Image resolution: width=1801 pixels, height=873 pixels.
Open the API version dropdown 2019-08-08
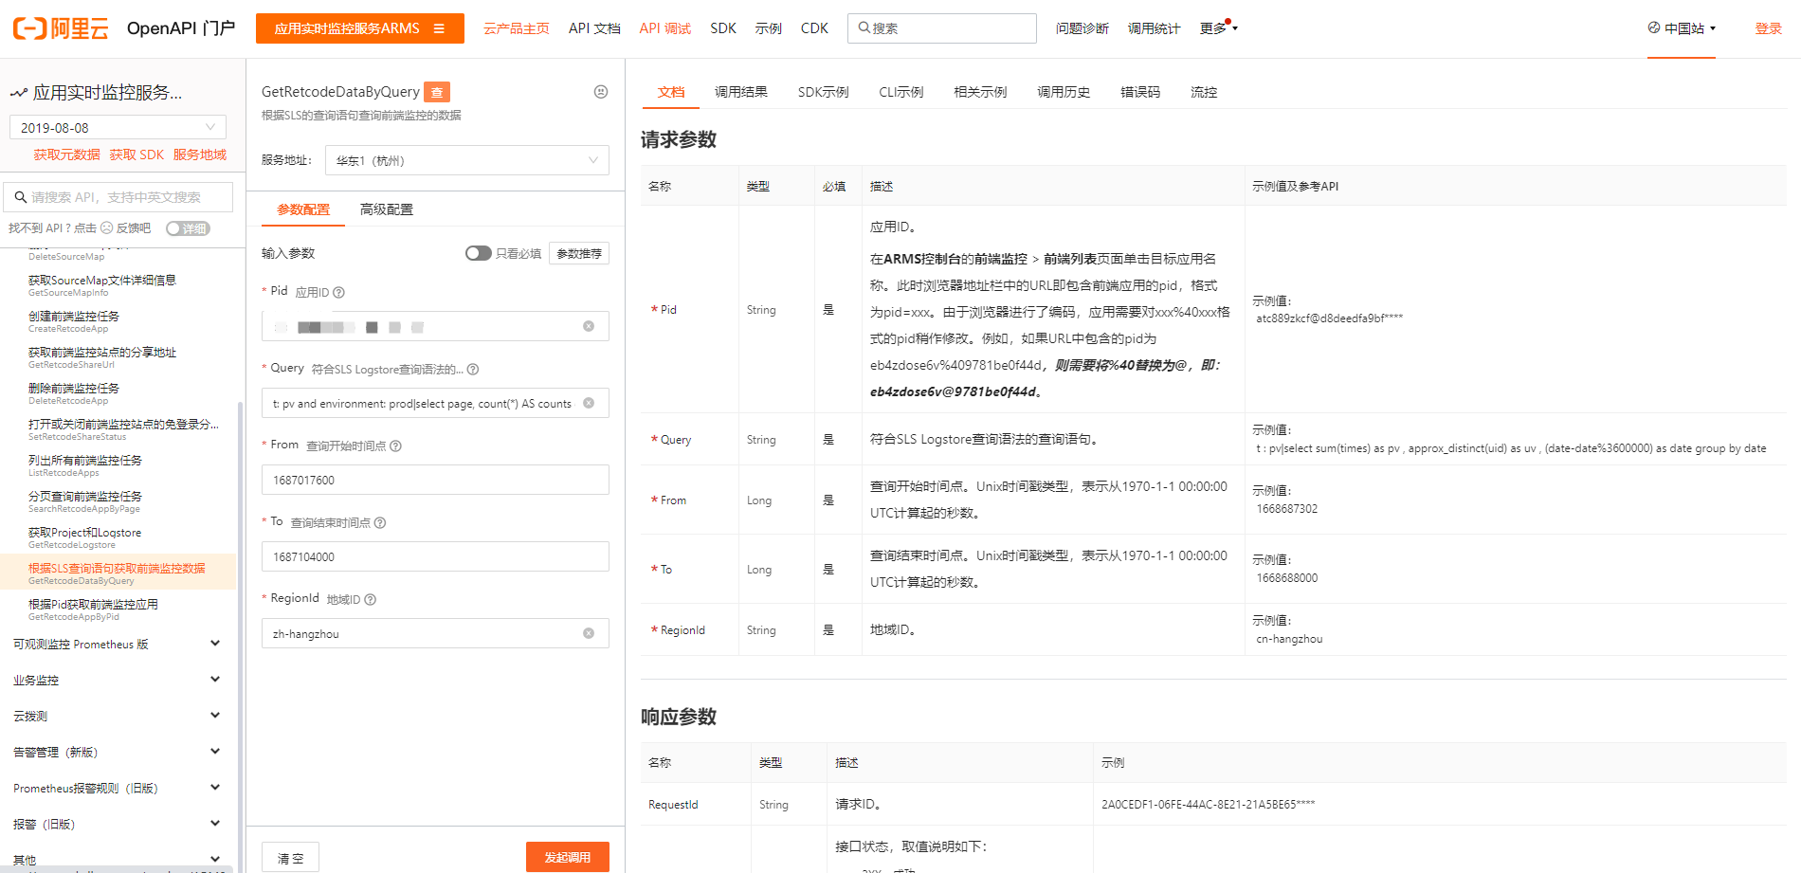(118, 127)
